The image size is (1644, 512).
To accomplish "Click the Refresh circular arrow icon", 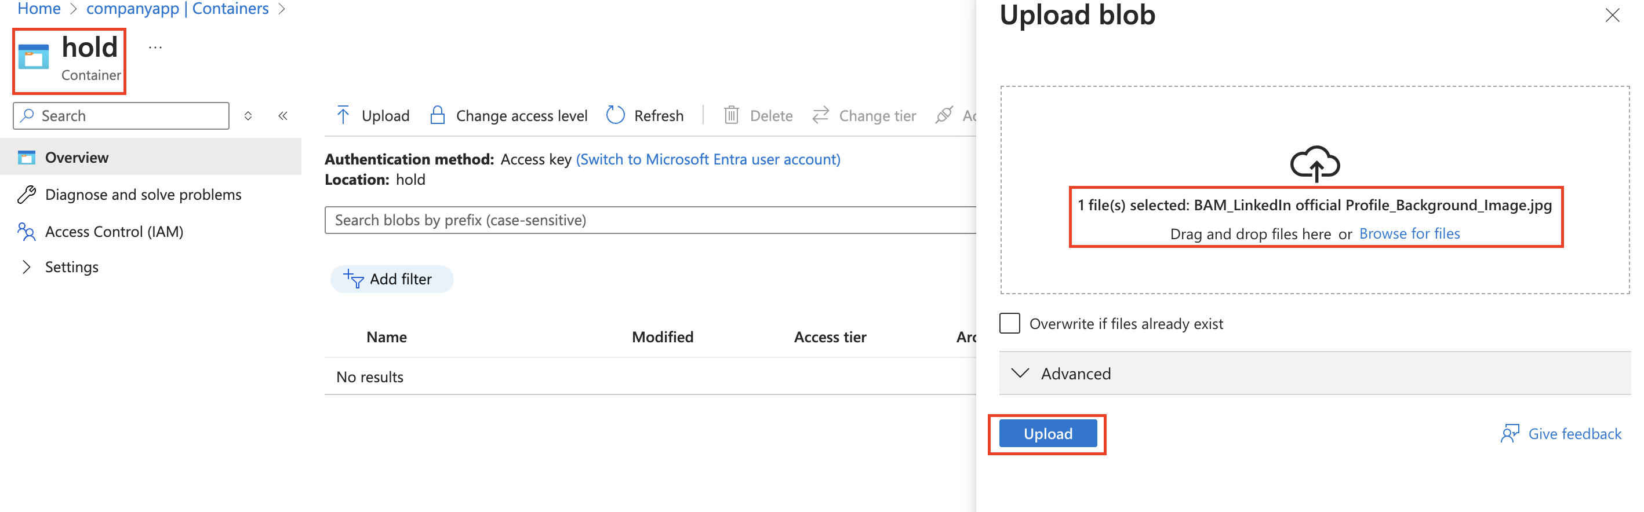I will [x=615, y=115].
